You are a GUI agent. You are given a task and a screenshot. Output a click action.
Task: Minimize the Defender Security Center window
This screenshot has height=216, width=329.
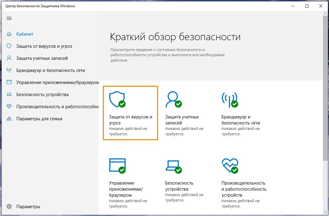pyautogui.click(x=293, y=6)
